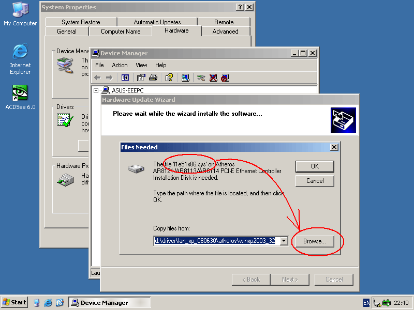Scan for hardware changes icon

coord(185,78)
